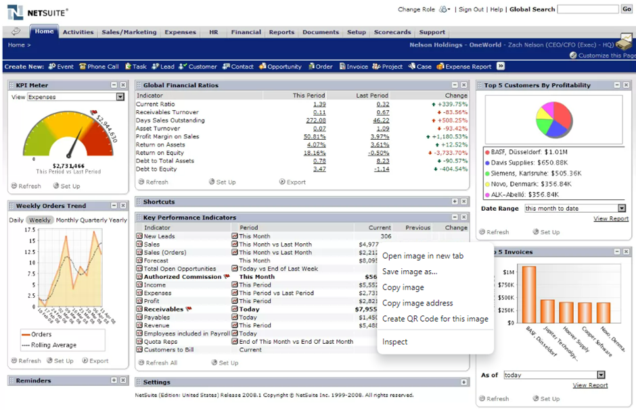
Task: Close the KPI Meter portlet
Action: 123,85
